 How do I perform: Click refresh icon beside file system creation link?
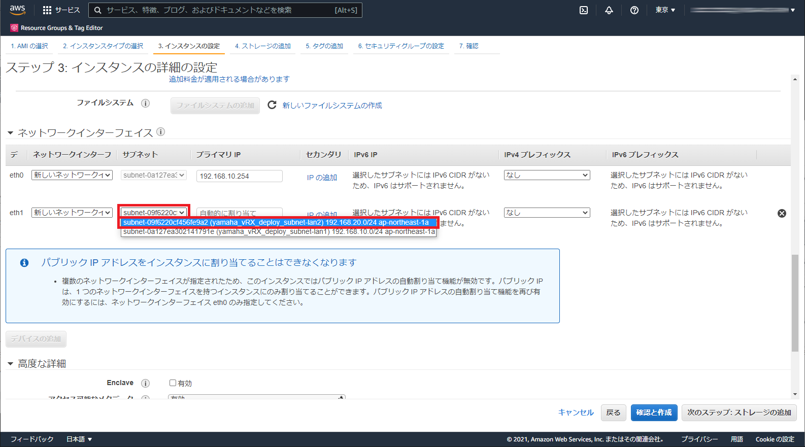(x=272, y=105)
